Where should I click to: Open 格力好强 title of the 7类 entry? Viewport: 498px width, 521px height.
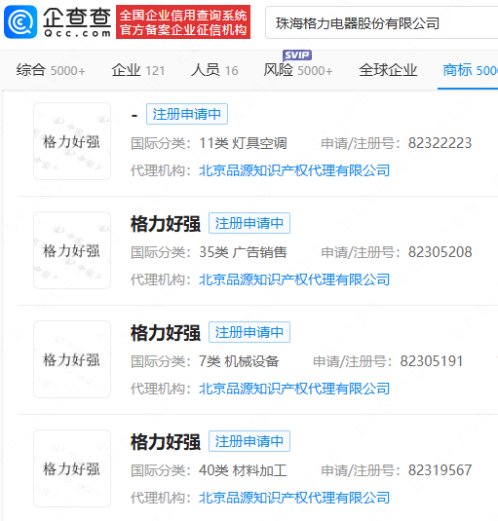166,333
